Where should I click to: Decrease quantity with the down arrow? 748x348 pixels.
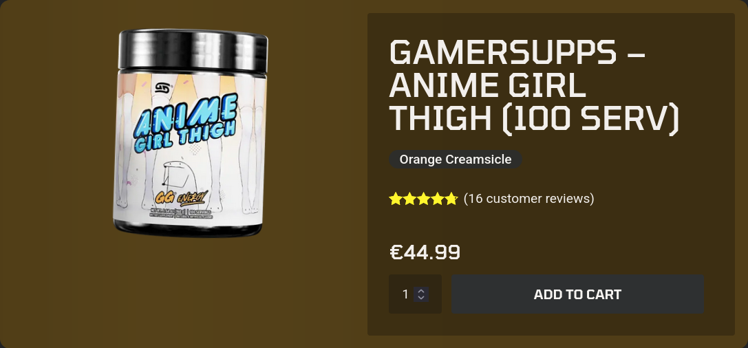421,298
